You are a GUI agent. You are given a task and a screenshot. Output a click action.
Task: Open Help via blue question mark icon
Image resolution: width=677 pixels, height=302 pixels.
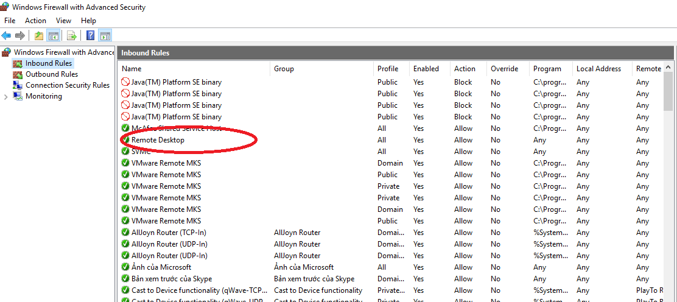91,35
